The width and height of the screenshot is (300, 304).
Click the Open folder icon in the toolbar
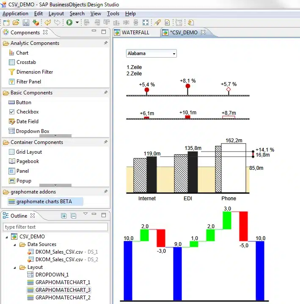[16, 22]
